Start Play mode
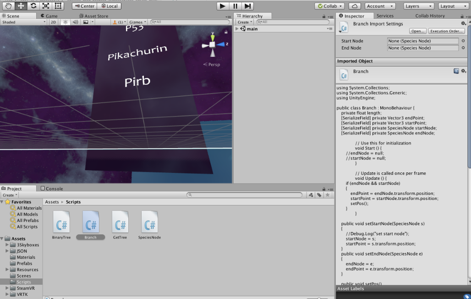The image size is (471, 299). click(223, 6)
